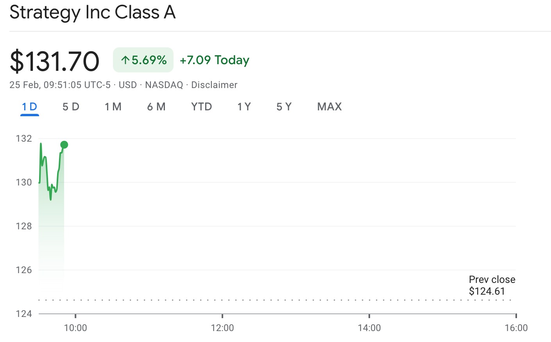Click the 16:00 time axis label
Image resolution: width=551 pixels, height=342 pixels.
point(516,328)
